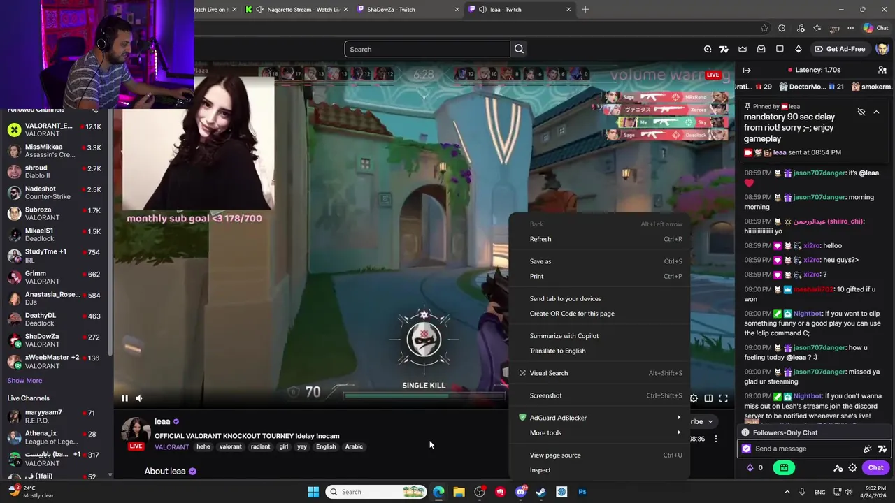Image resolution: width=895 pixels, height=503 pixels.
Task: Click the Arabic stream tag
Action: pos(354,446)
